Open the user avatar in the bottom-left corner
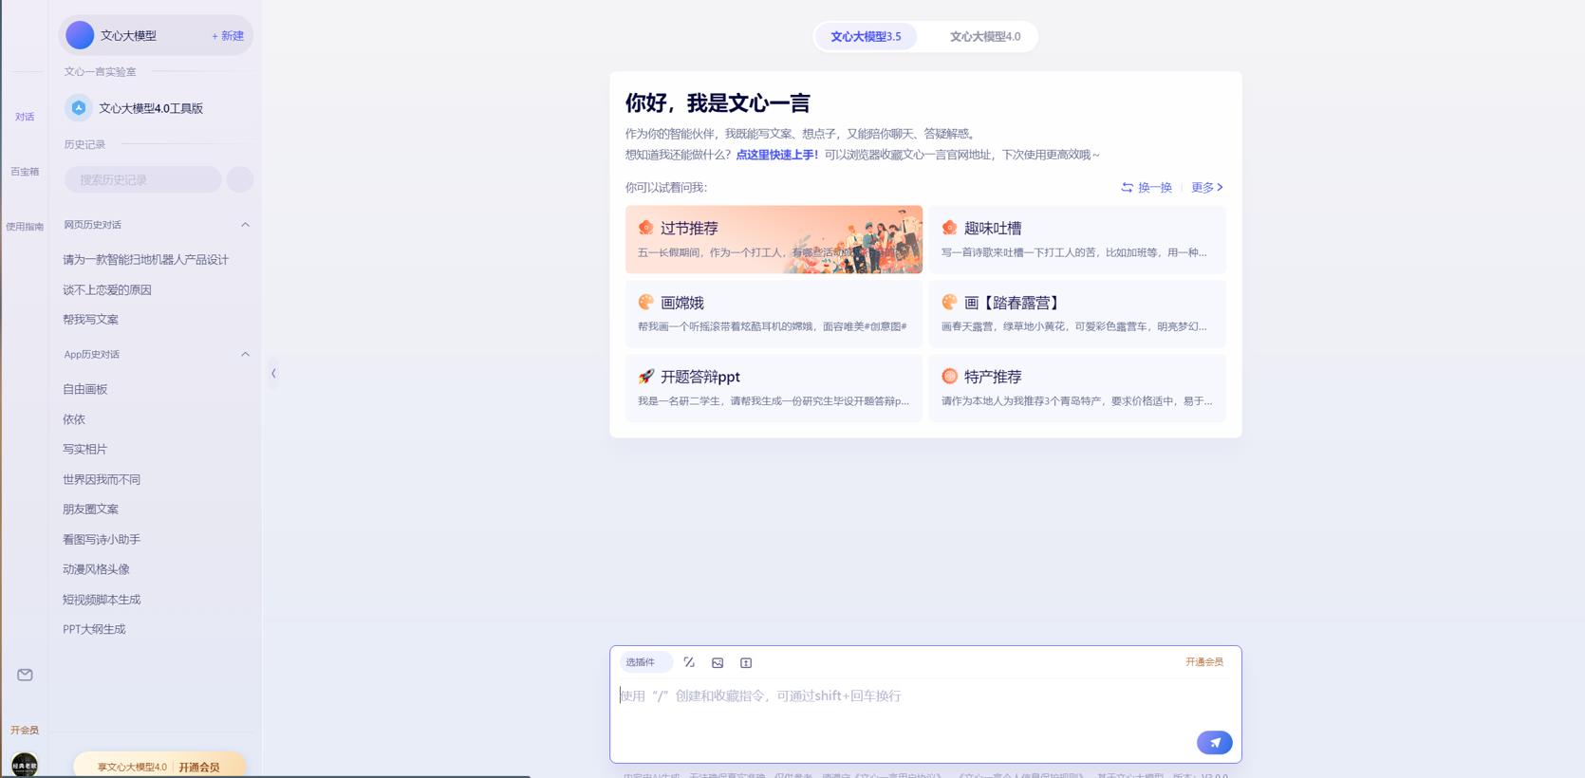This screenshot has height=778, width=1585. pyautogui.click(x=25, y=765)
